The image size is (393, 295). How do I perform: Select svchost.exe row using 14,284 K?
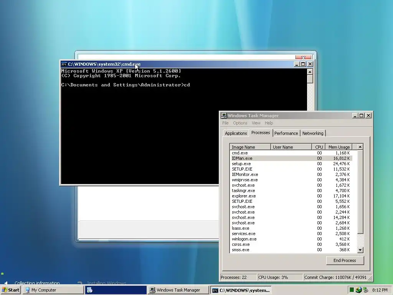click(291, 218)
